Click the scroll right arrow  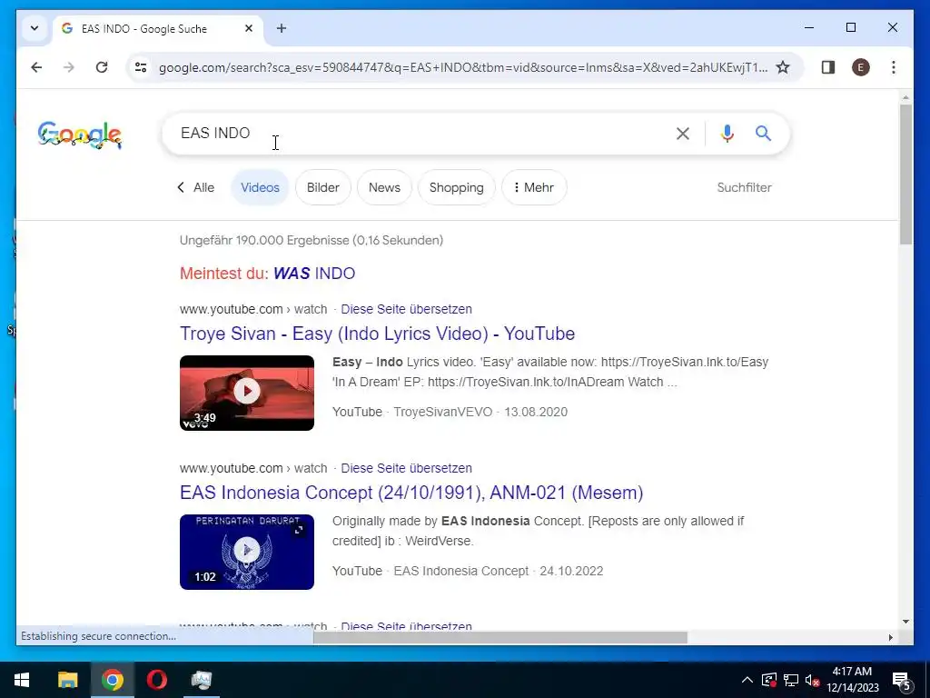tap(890, 637)
